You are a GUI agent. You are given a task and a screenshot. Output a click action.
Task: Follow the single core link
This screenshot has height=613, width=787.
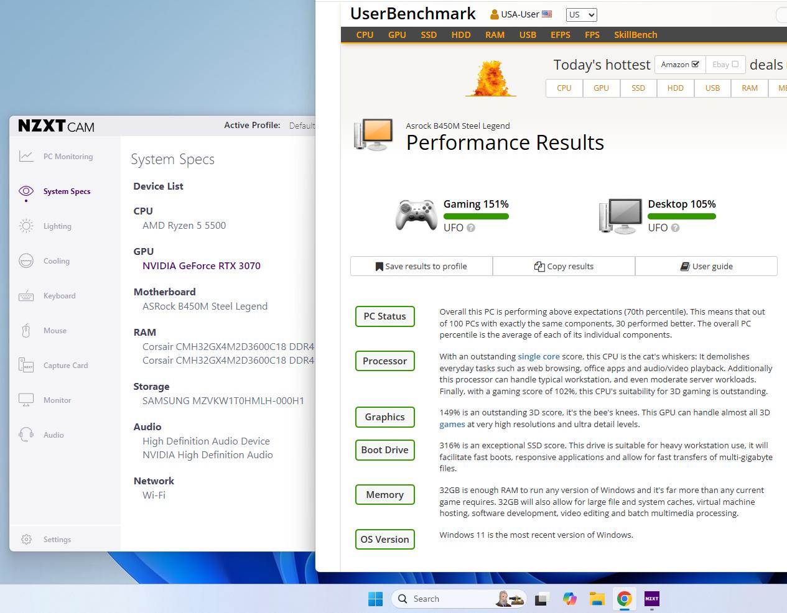[539, 356]
